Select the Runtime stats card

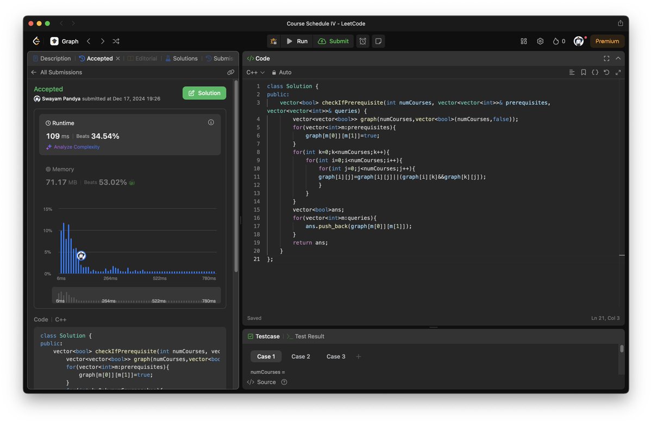point(130,135)
